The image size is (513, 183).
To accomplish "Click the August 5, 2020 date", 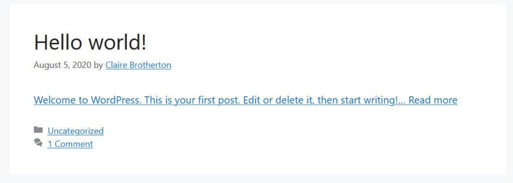I will click(63, 65).
